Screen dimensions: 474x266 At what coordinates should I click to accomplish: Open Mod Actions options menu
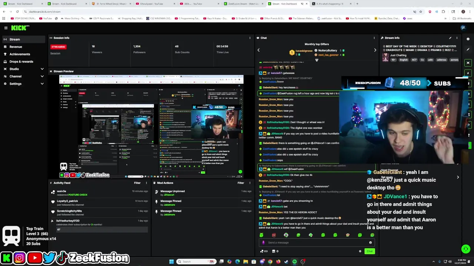tap(250, 183)
